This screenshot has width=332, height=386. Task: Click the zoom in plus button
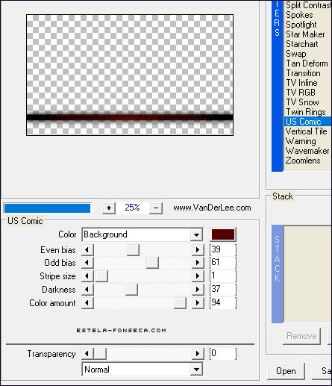tap(109, 208)
